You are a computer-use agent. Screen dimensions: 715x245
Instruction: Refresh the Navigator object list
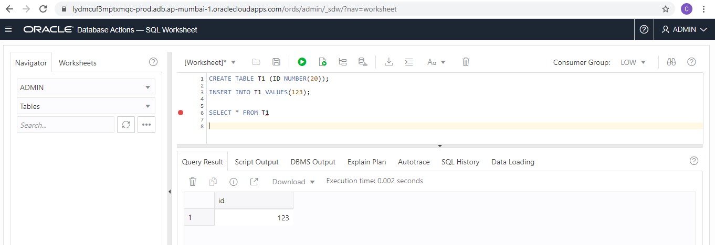coord(126,125)
